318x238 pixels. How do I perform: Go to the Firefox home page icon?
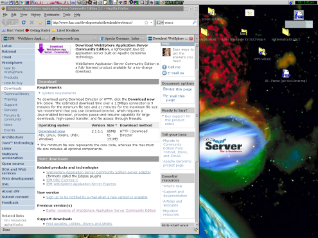click(x=40, y=22)
